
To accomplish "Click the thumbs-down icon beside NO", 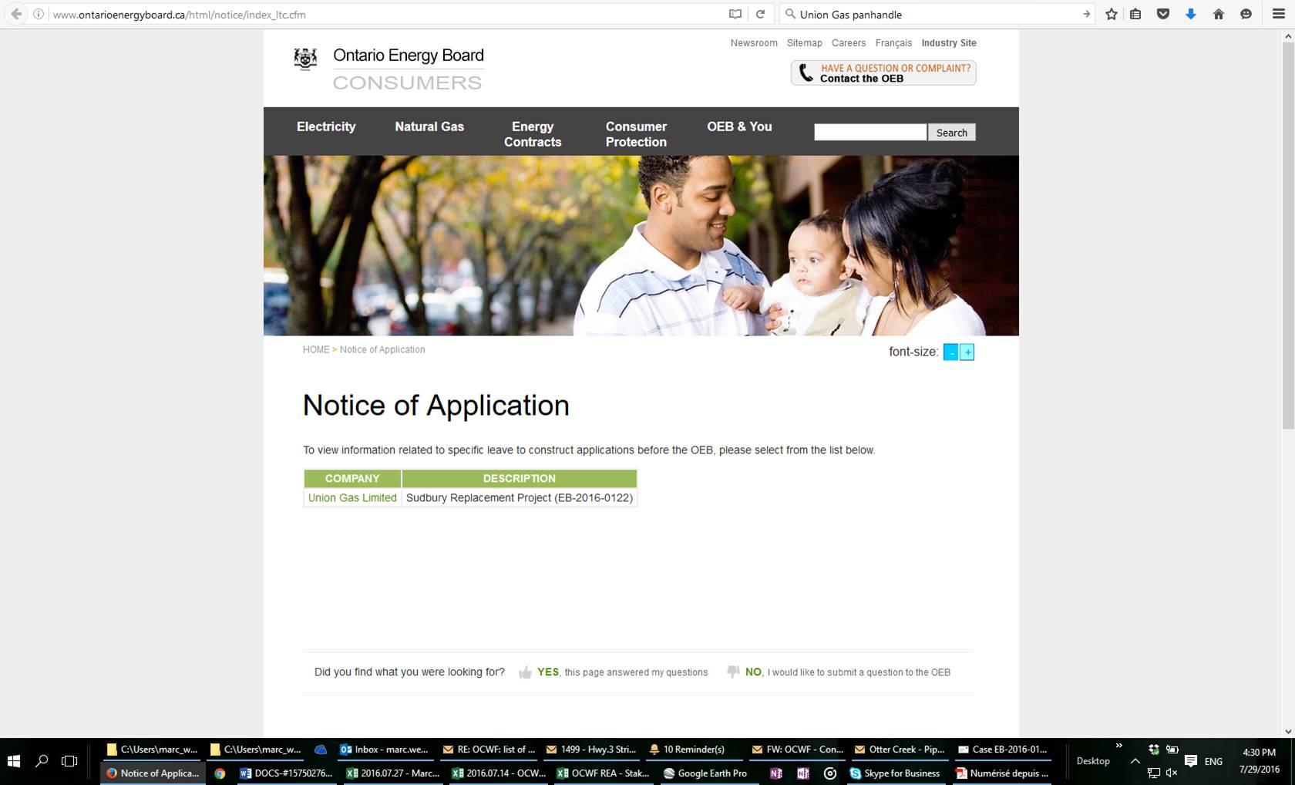I will pyautogui.click(x=733, y=672).
